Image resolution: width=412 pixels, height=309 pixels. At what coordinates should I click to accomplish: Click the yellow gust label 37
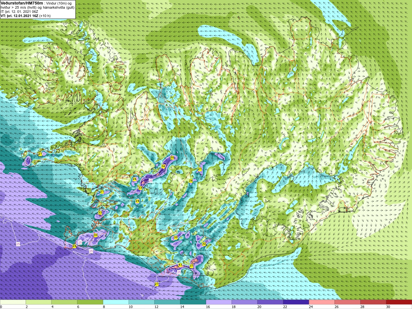pos(191,266)
